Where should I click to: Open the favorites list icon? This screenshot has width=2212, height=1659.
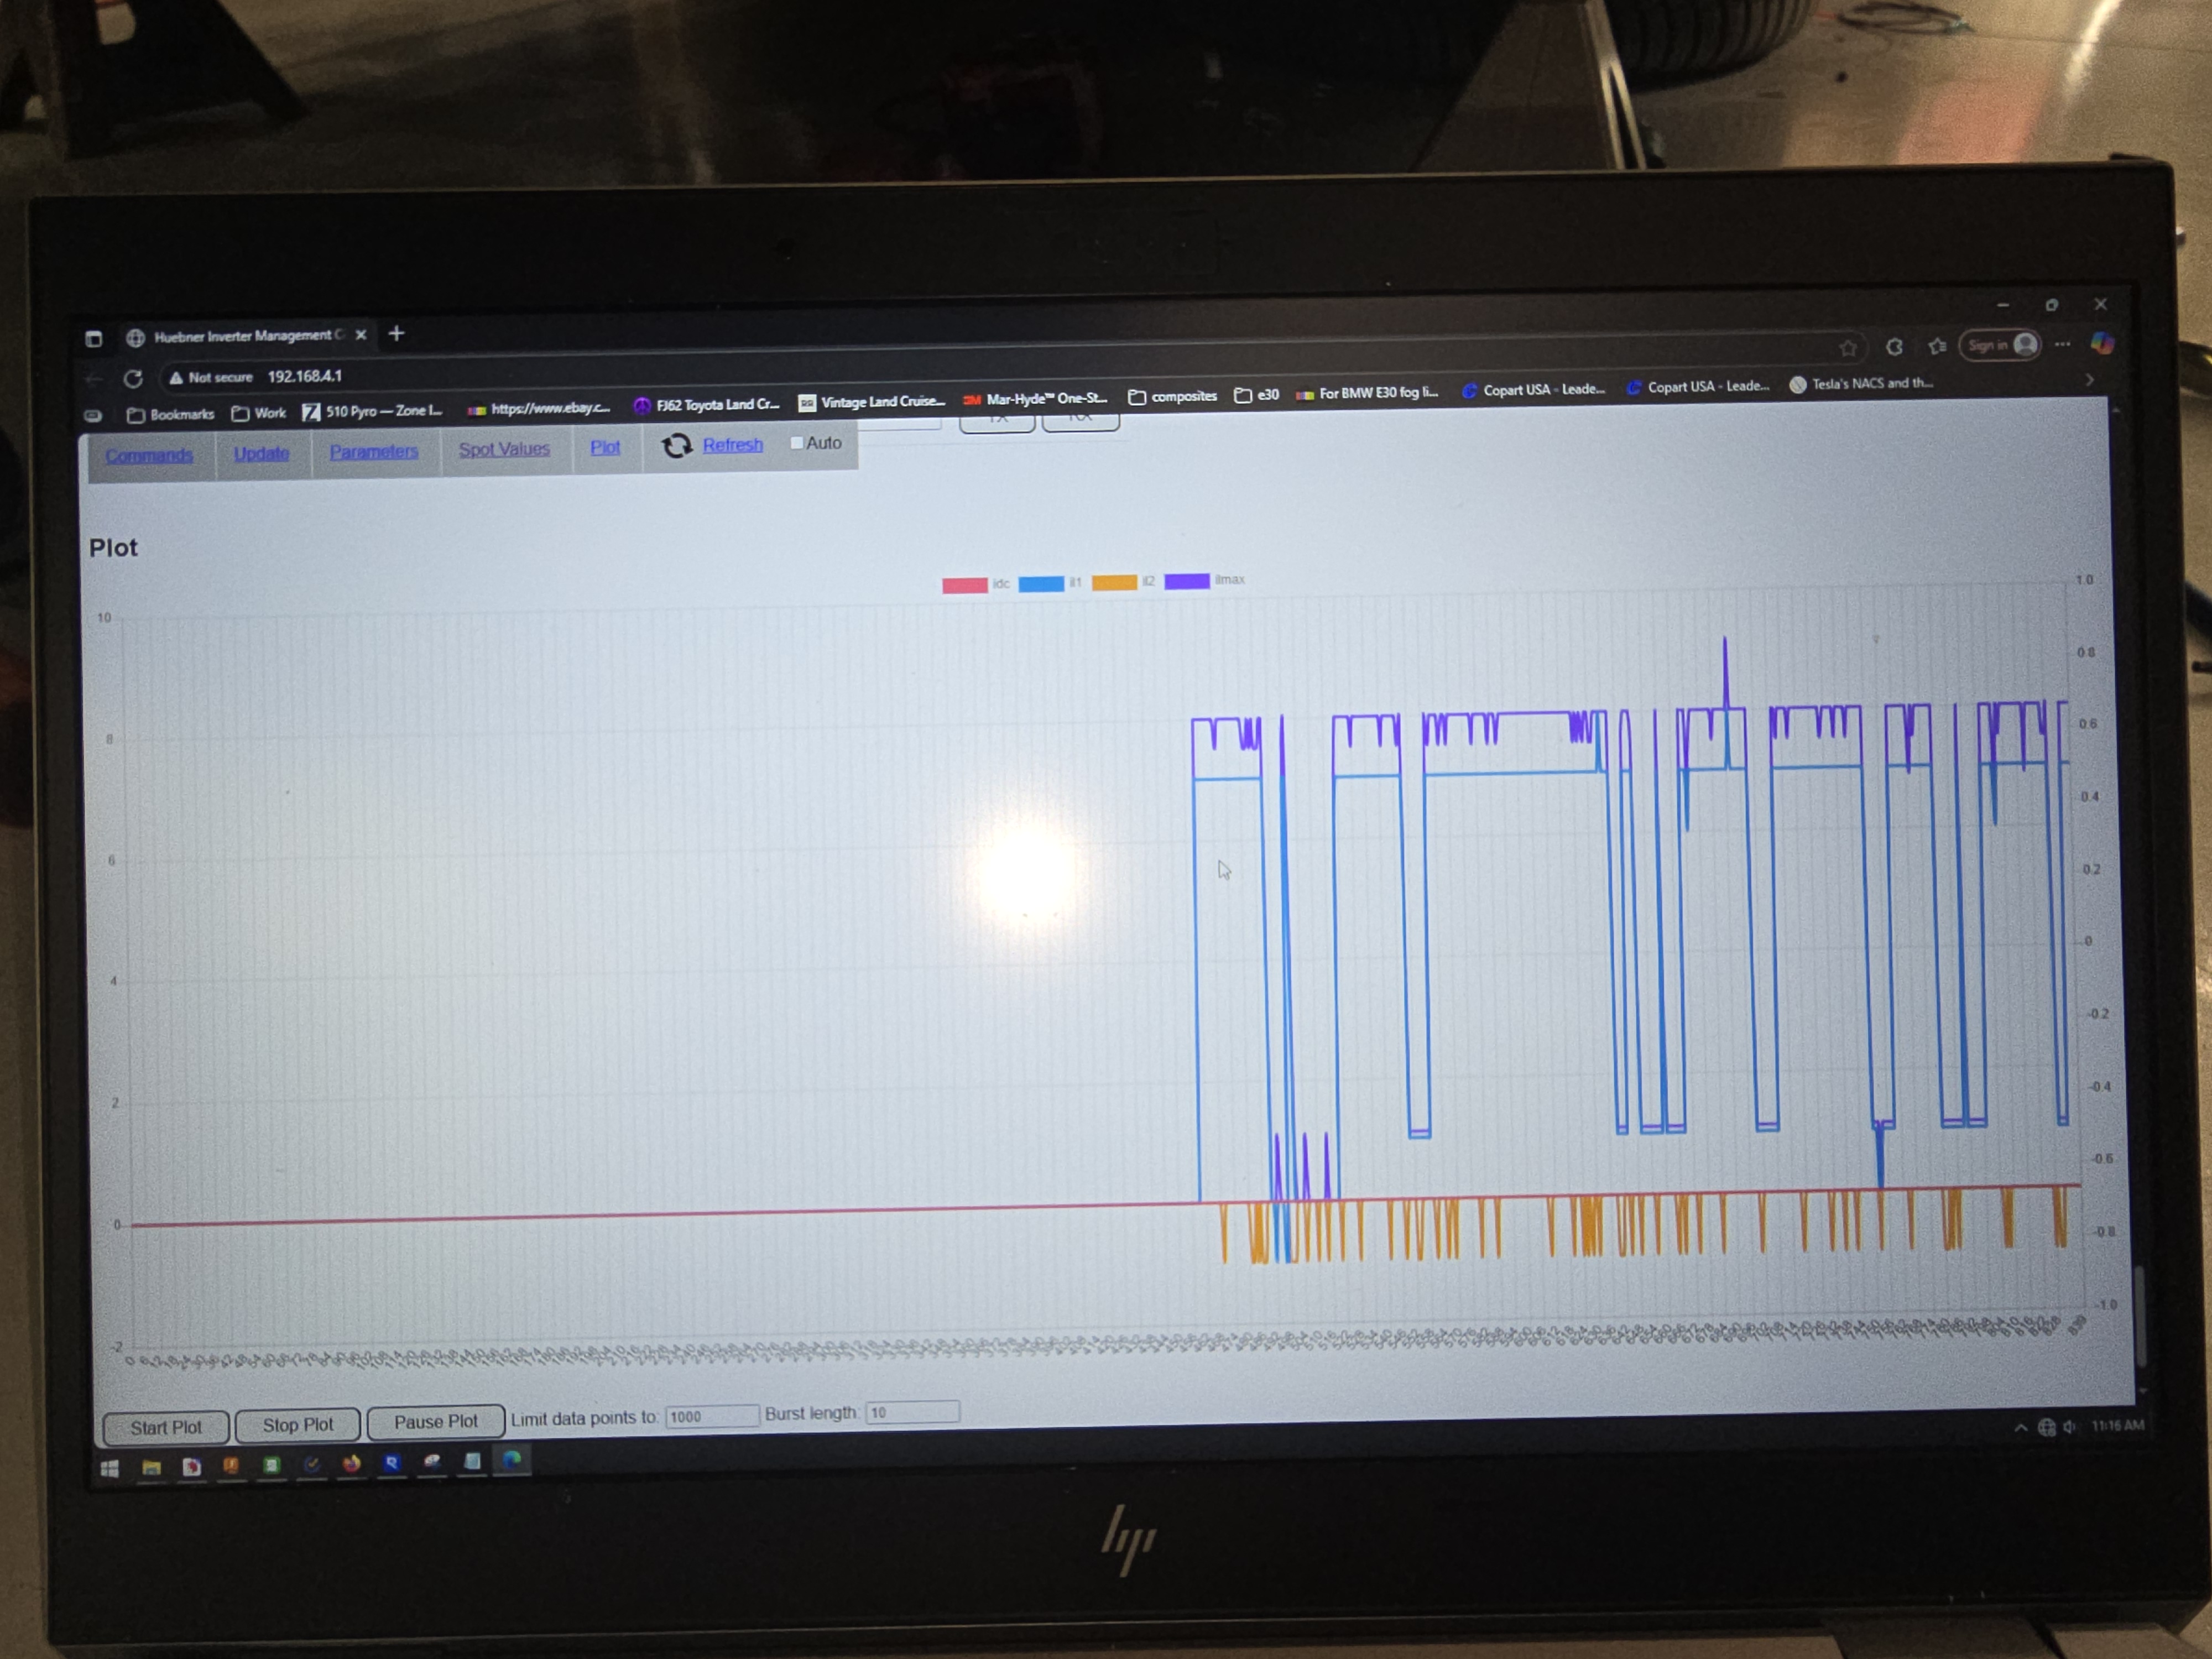tap(1938, 346)
